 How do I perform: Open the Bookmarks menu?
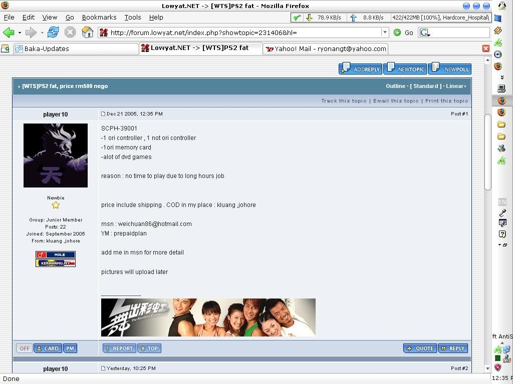pyautogui.click(x=99, y=17)
